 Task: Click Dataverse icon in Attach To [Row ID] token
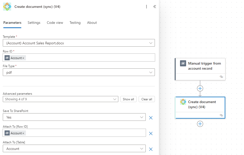coord(7,133)
